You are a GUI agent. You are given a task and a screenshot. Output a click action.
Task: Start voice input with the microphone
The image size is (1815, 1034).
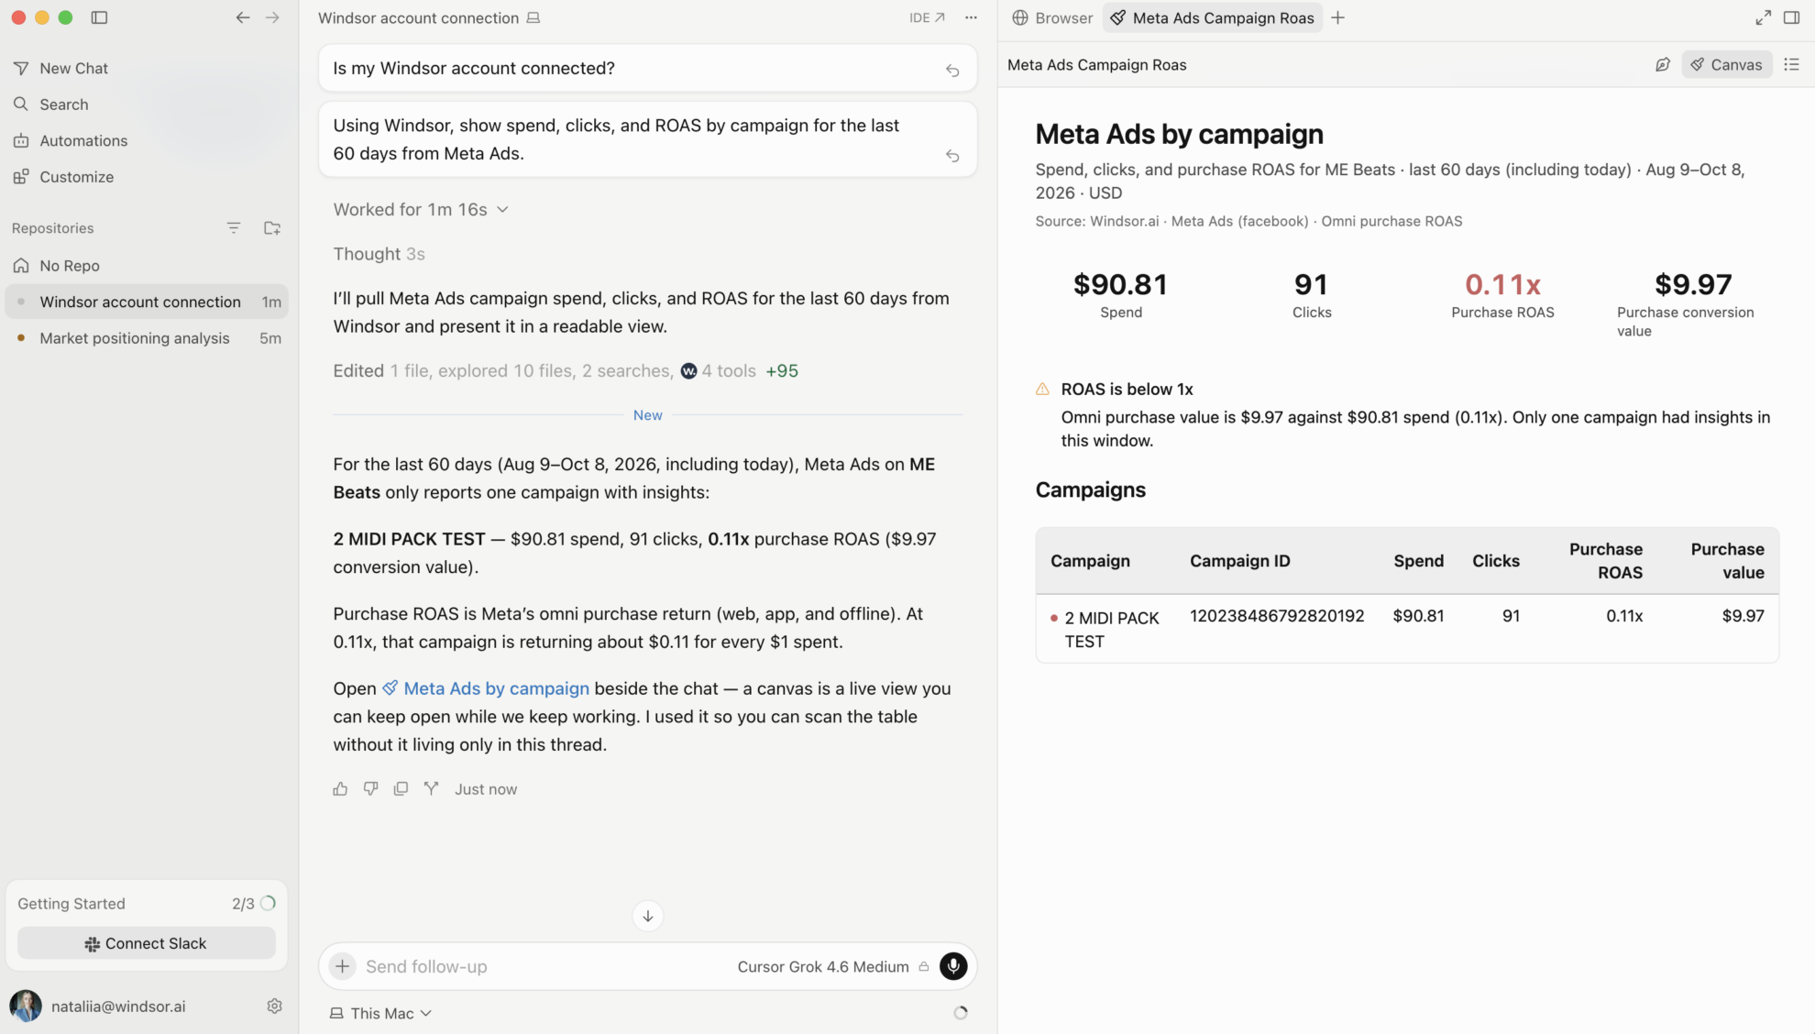point(953,966)
